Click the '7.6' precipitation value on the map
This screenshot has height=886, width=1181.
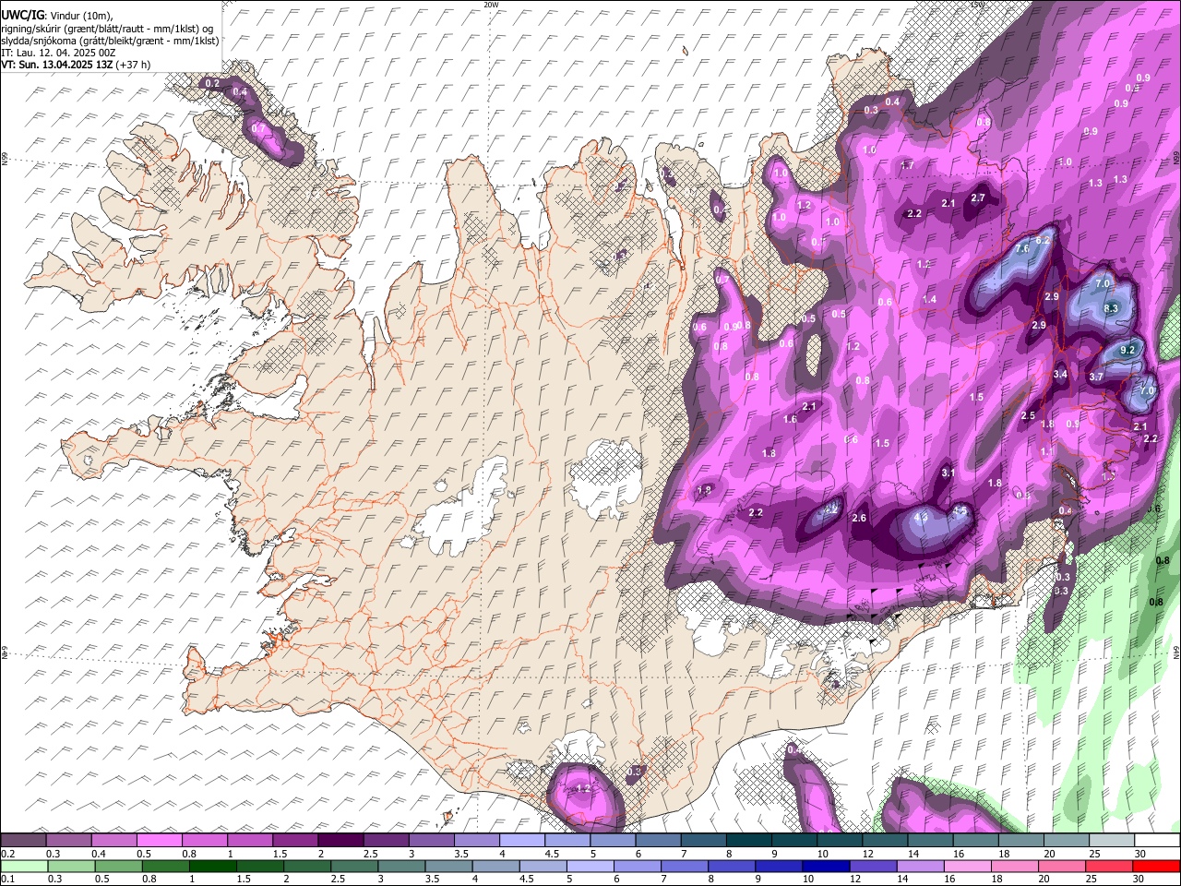(1022, 249)
